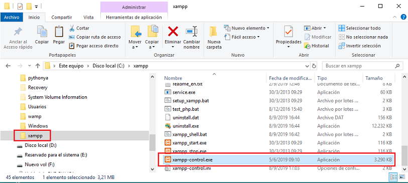Open the Fácil acceso dropdown

242,37
